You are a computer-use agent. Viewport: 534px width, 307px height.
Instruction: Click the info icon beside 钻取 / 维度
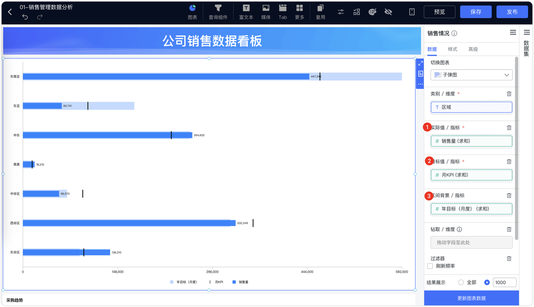coord(459,229)
